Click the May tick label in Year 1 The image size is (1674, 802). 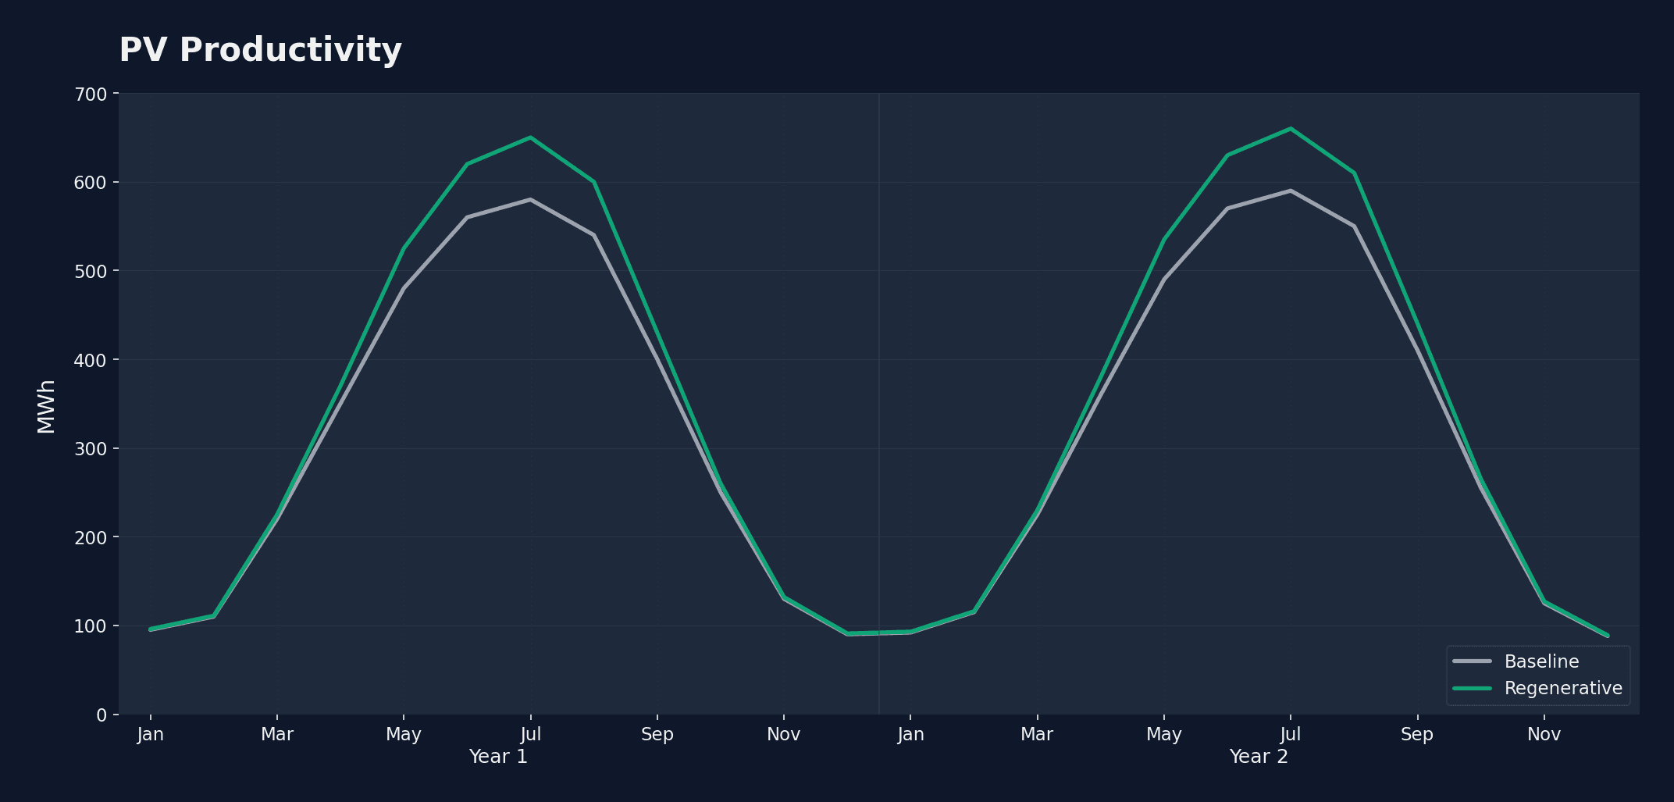click(x=403, y=734)
